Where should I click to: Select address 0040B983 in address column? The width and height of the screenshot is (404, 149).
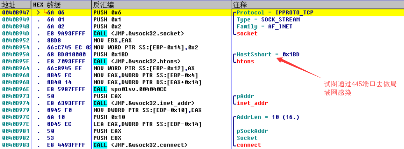pyautogui.click(x=15, y=145)
